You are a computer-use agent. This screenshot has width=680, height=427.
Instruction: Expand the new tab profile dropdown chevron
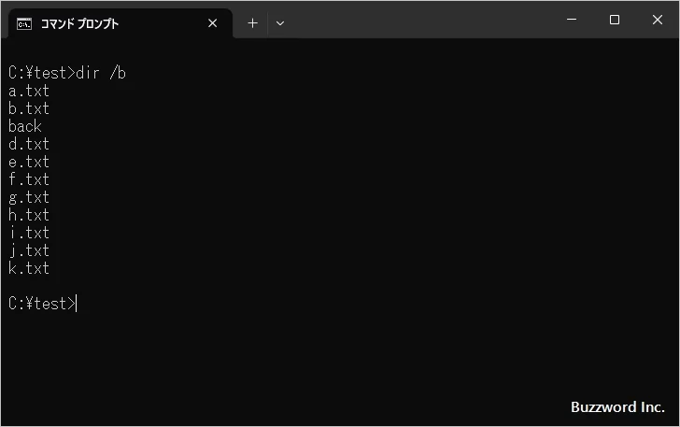[x=280, y=23]
